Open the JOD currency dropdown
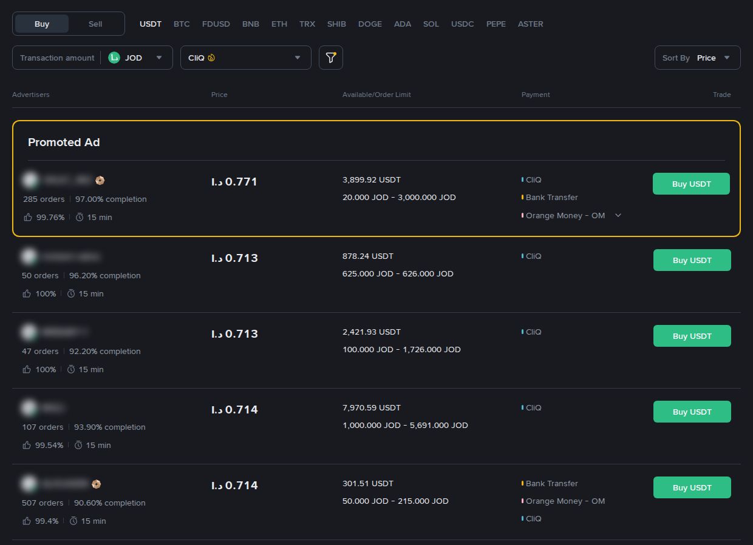The height and width of the screenshot is (545, 753). click(136, 58)
